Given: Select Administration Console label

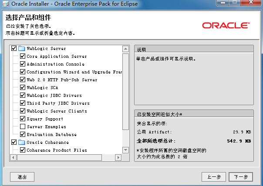Looking at the screenshot, I should coord(56,64).
